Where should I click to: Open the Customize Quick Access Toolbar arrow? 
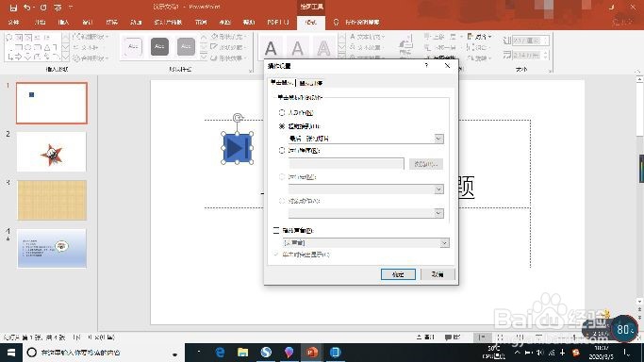tap(71, 8)
